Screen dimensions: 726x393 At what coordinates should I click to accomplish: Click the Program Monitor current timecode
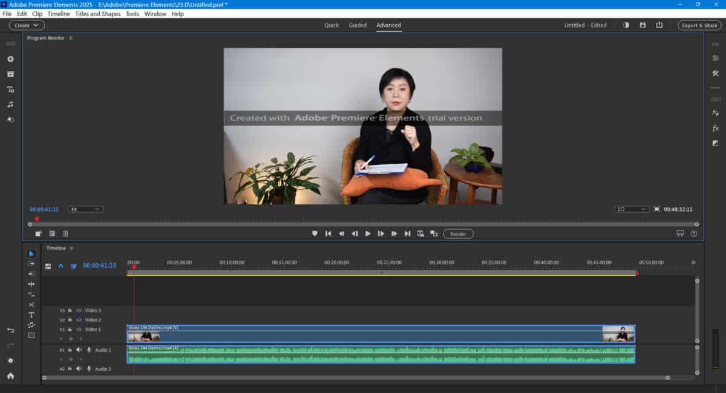pyautogui.click(x=44, y=209)
